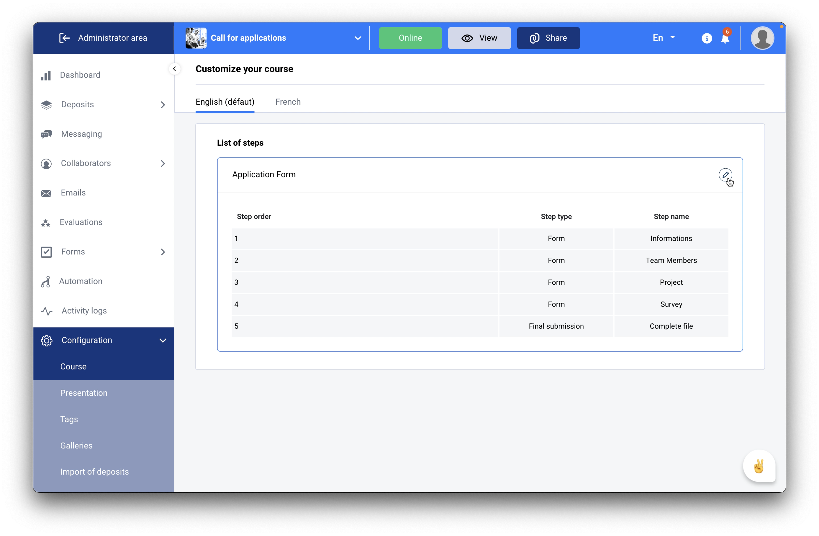Screen dimensions: 819x536
Task: Click the Call for applications thumbnail image
Action: 196,38
